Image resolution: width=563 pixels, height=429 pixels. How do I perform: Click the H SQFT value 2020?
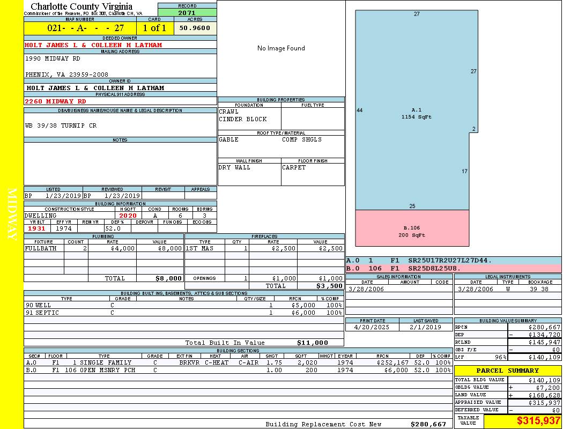[128, 216]
